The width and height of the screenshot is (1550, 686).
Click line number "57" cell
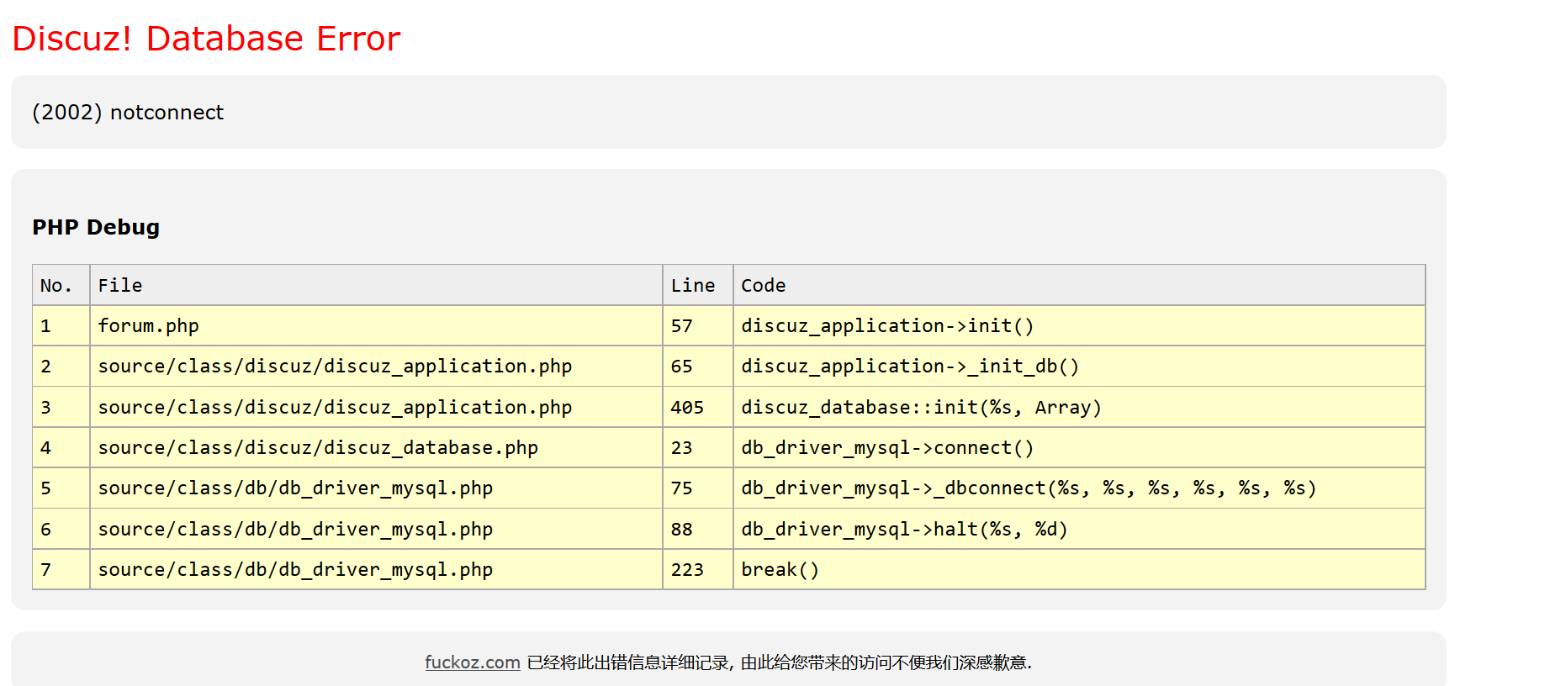coord(698,326)
